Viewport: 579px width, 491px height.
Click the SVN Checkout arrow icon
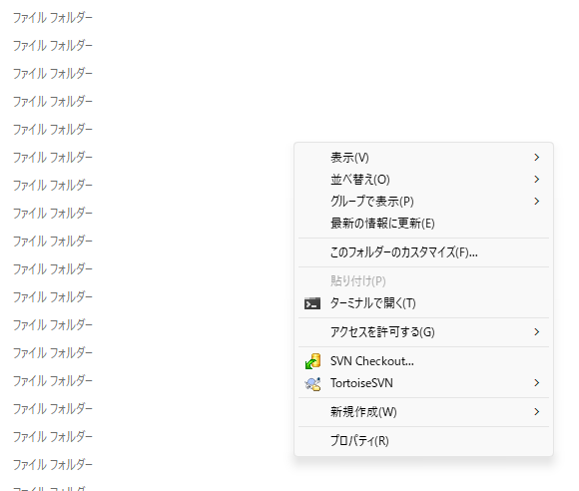click(x=312, y=361)
